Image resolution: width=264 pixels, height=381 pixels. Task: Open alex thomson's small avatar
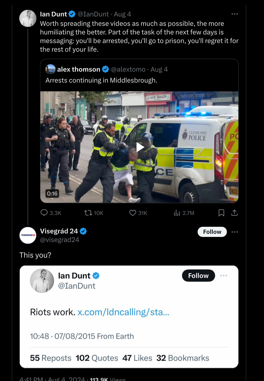click(x=51, y=69)
